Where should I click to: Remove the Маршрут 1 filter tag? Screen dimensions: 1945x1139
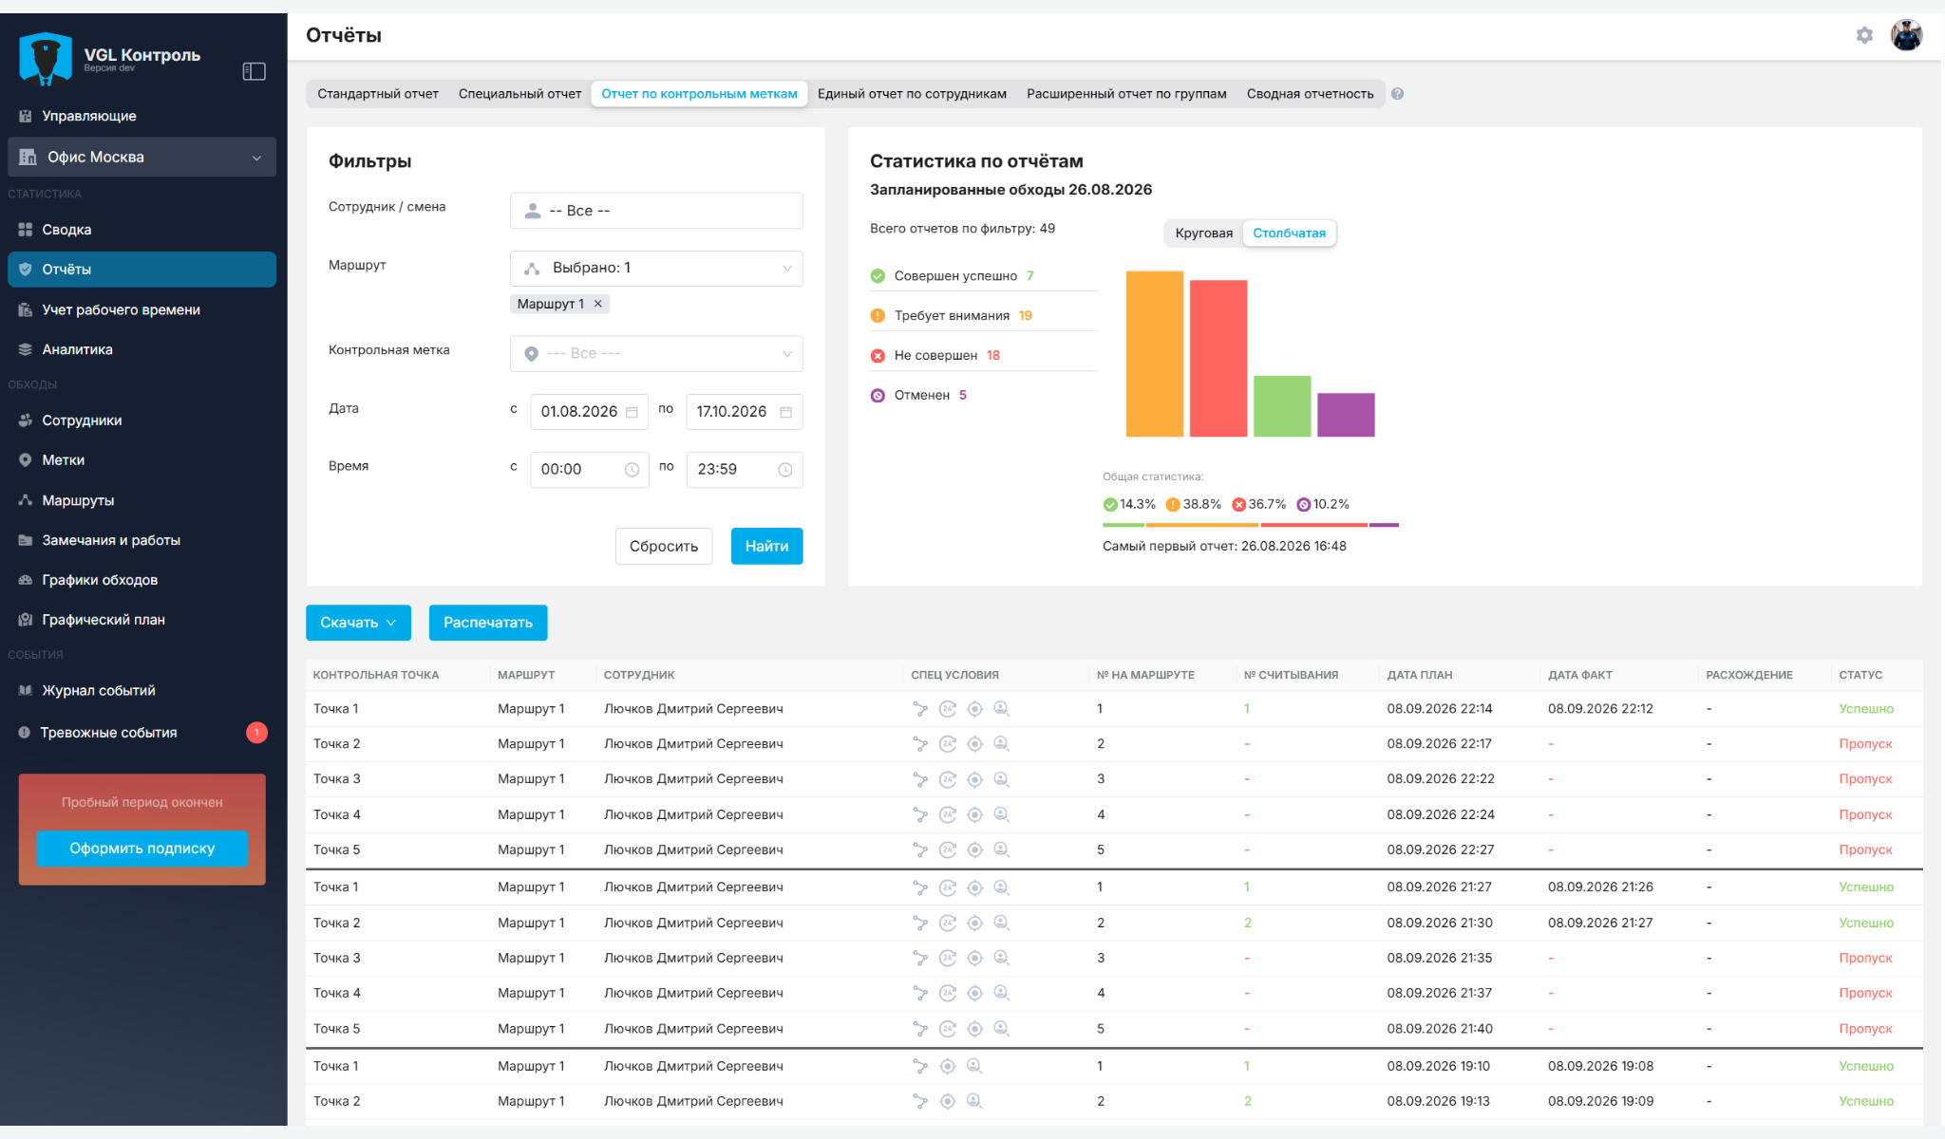598,304
